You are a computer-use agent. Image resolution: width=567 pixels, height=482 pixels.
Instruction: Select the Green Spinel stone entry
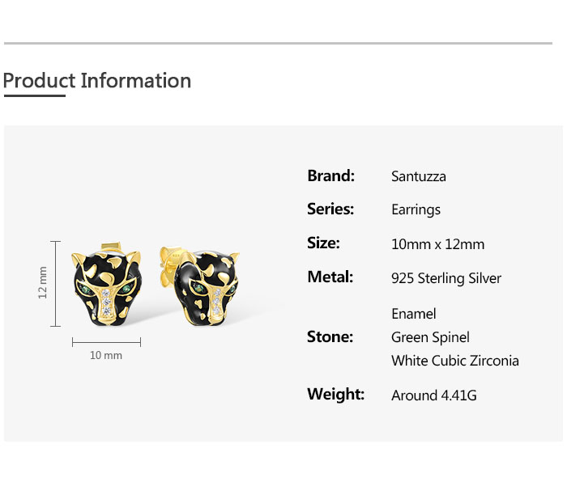pyautogui.click(x=430, y=337)
